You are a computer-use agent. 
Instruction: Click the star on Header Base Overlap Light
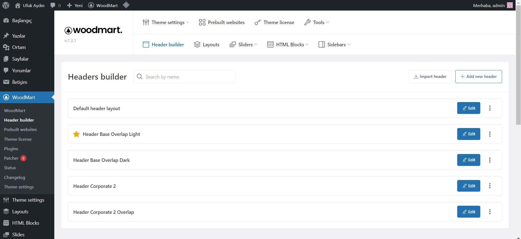pos(76,134)
